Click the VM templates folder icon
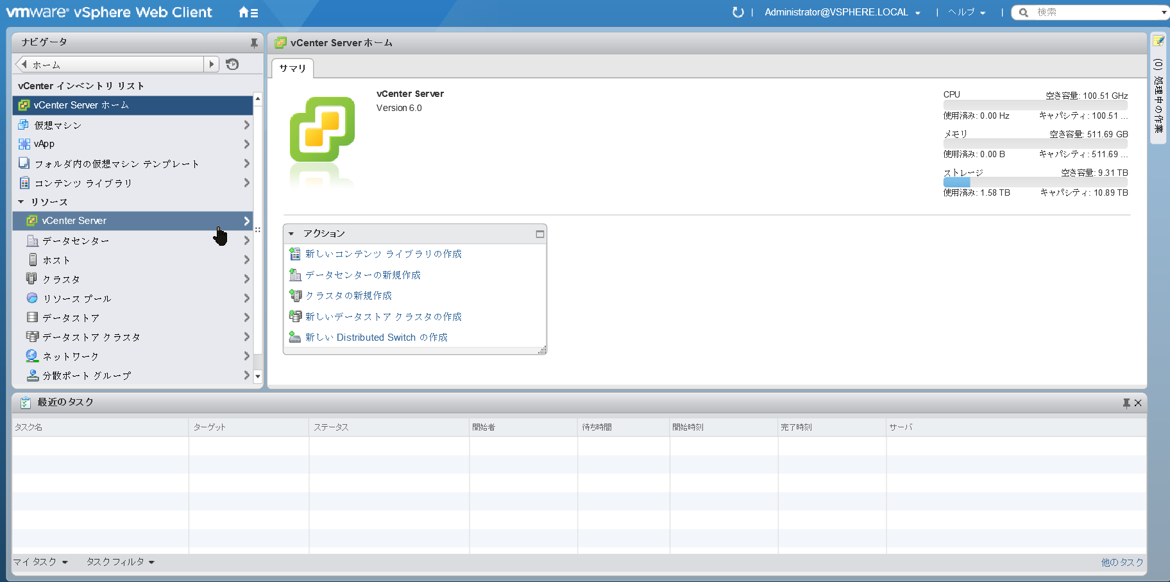 (x=24, y=163)
